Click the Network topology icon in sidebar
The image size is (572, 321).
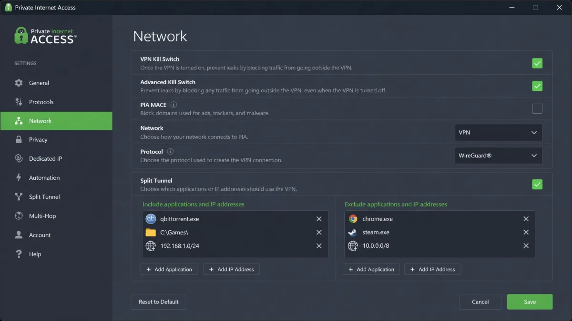[x=19, y=121]
